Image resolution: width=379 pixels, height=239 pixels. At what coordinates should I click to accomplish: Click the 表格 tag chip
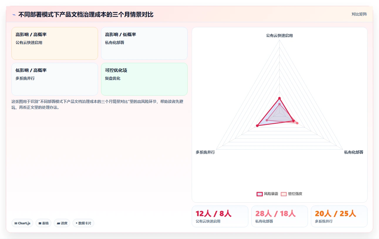pos(43,223)
